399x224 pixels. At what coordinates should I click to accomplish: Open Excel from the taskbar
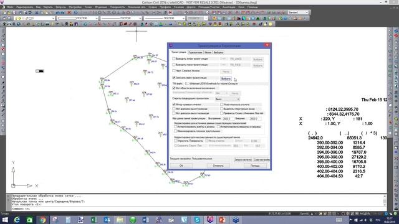coord(94,220)
